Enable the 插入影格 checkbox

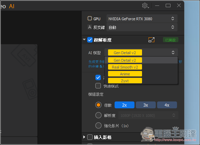90,137
